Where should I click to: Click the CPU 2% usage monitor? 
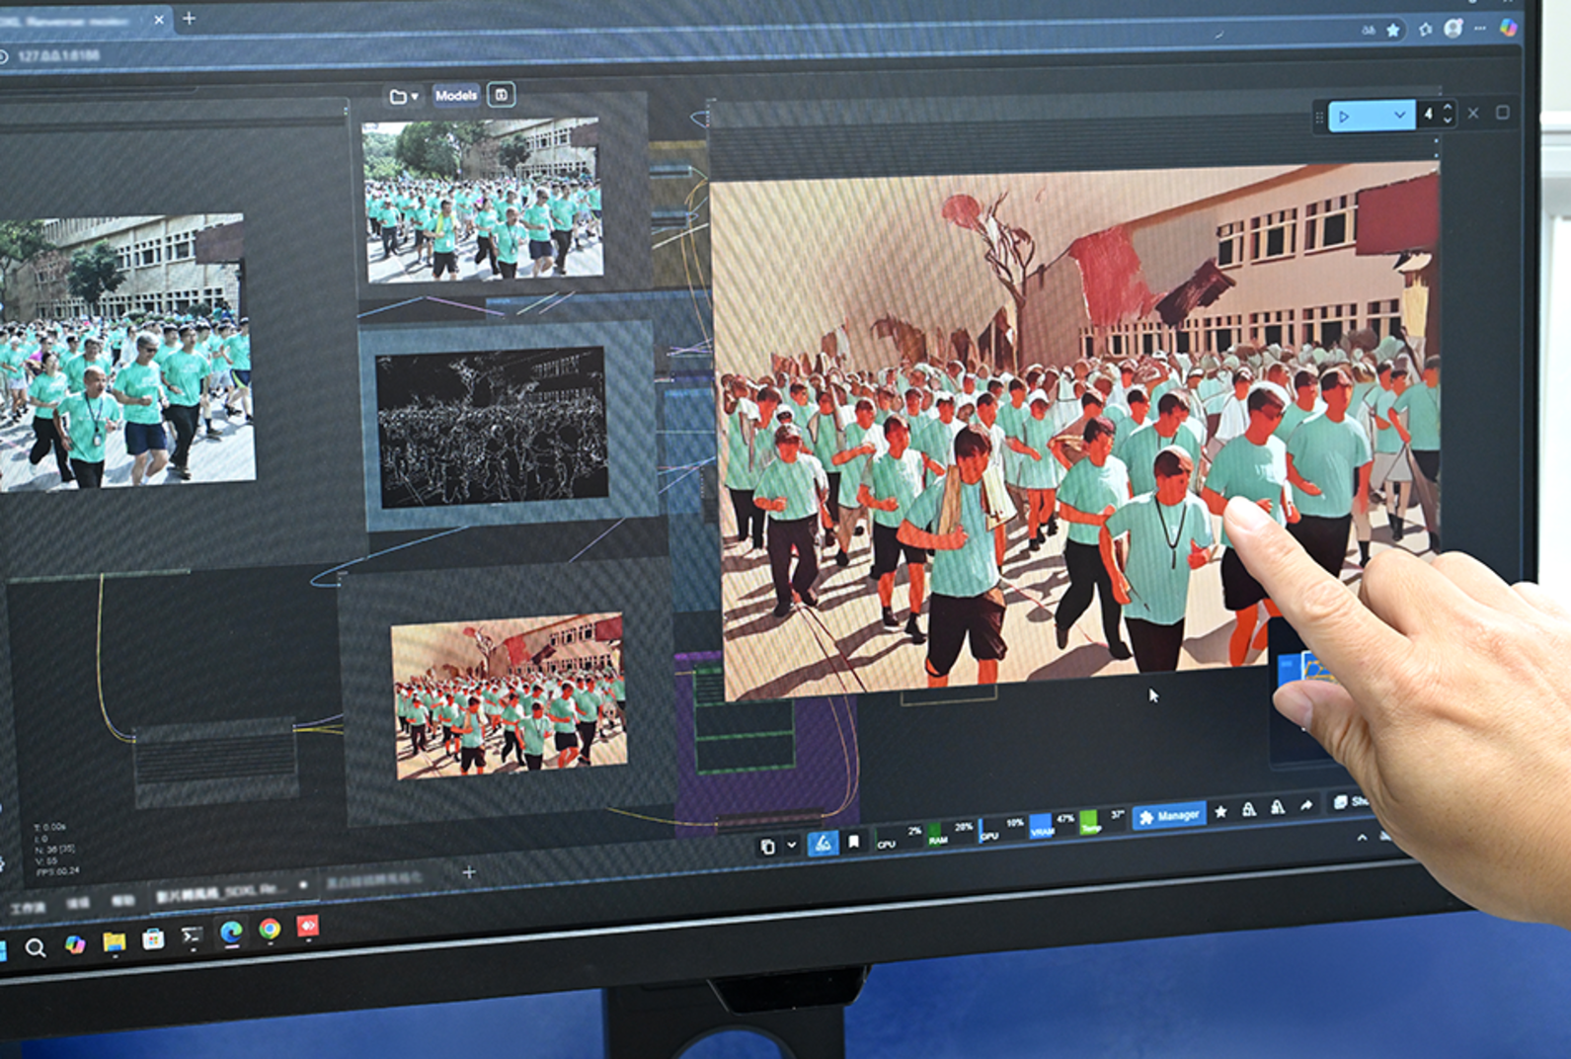point(900,838)
